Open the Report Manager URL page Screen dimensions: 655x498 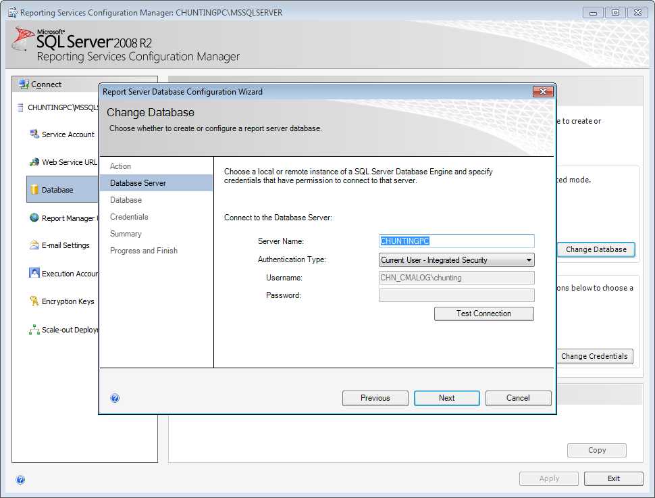pos(70,218)
